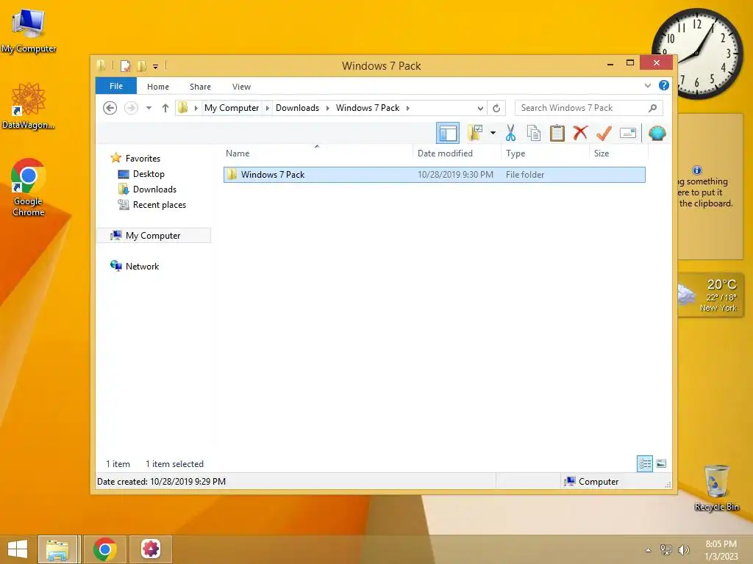This screenshot has height=564, width=753.
Task: Open the Start menu button
Action: pos(18,549)
